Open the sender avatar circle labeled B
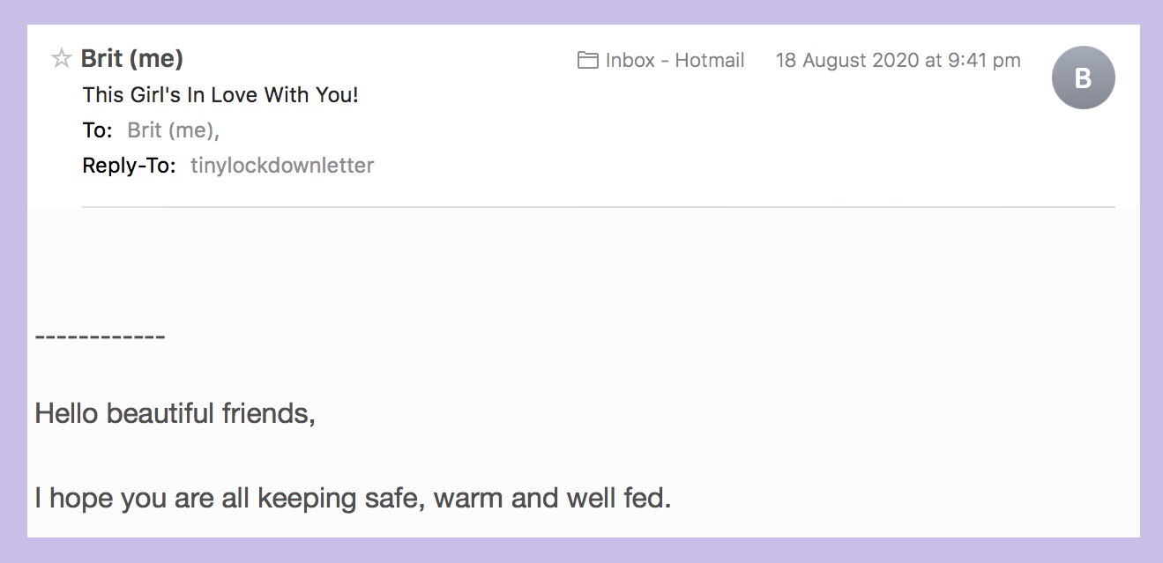The image size is (1163, 563). click(x=1083, y=78)
